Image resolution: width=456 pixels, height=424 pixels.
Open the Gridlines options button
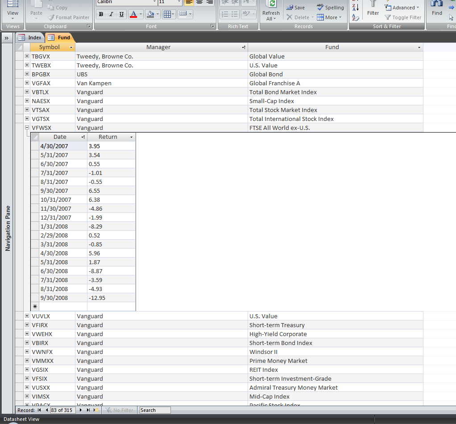[169, 14]
